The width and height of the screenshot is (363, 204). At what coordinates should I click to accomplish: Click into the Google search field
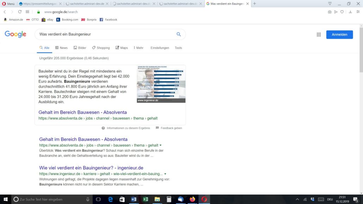[106, 34]
